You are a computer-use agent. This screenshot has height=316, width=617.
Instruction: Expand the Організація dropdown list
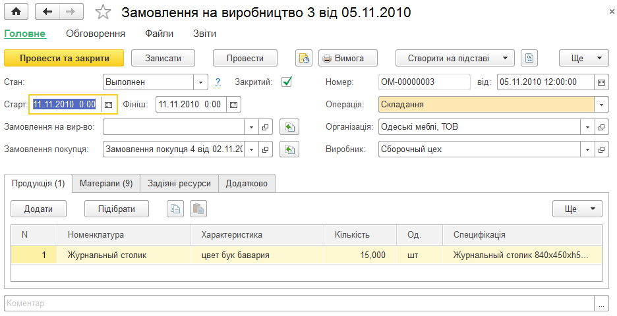[x=587, y=127]
